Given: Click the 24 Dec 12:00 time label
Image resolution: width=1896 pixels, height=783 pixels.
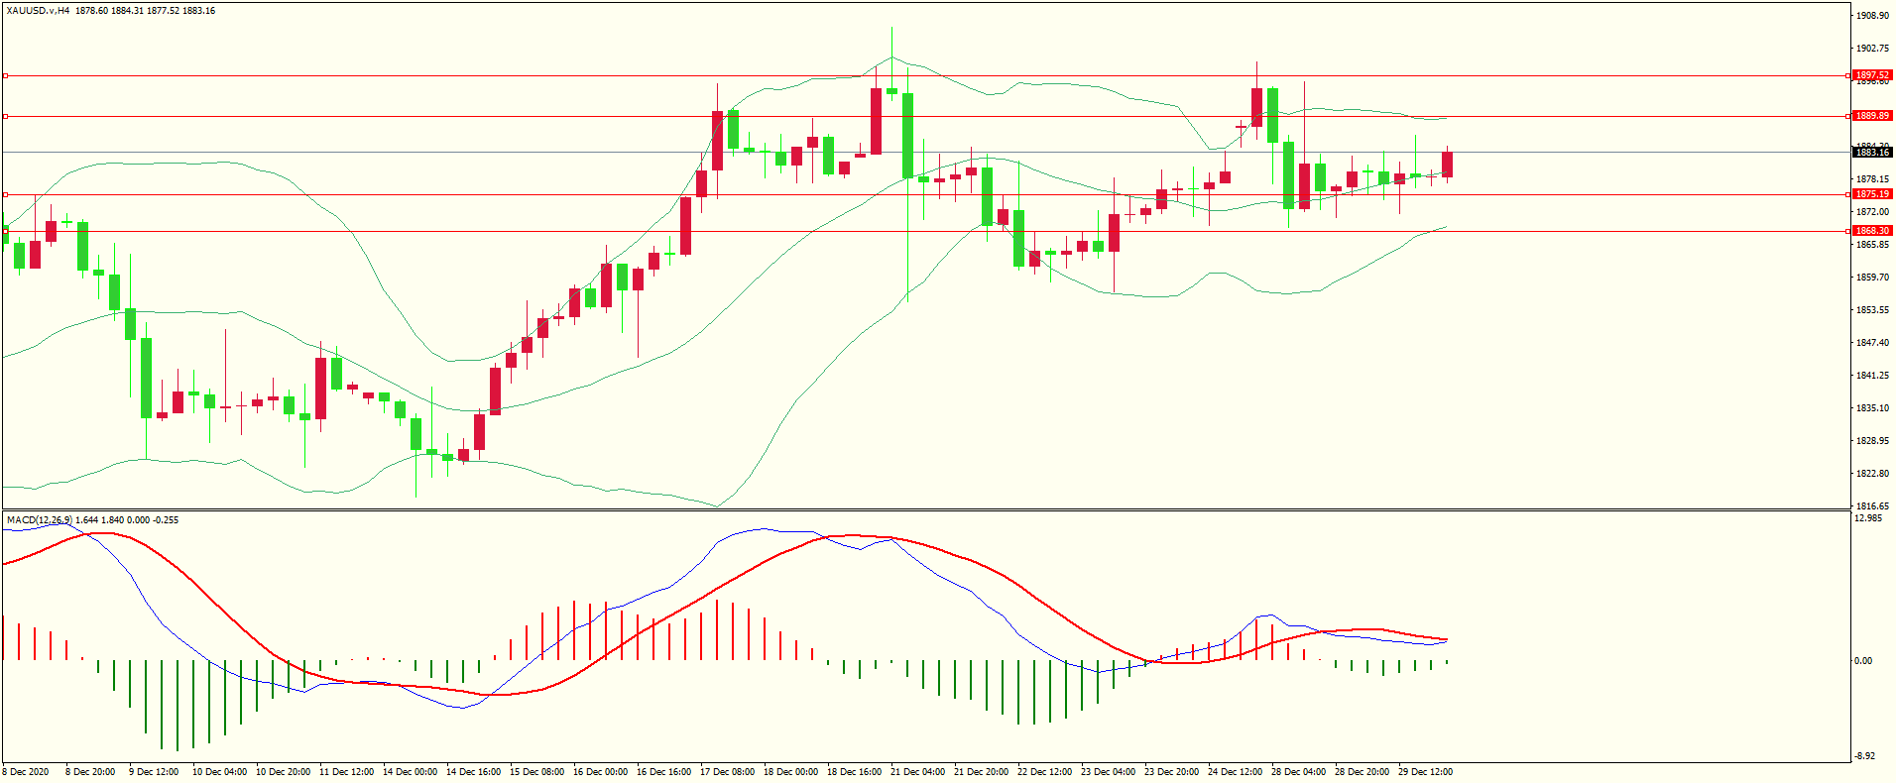Looking at the screenshot, I should tap(1235, 772).
